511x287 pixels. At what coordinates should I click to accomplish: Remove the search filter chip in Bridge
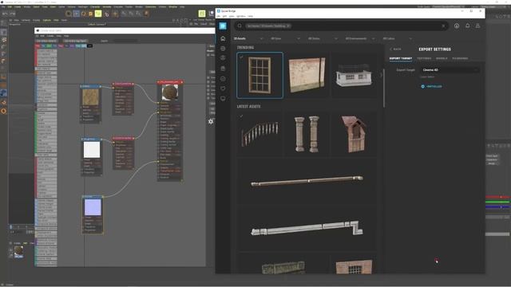pyautogui.click(x=288, y=26)
